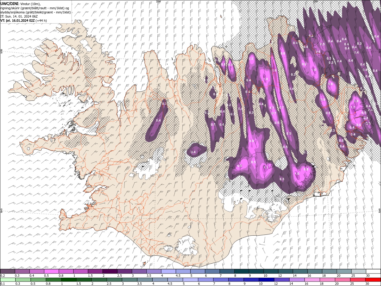Select the bottom-row legend swatch starting at 4

[160, 280]
